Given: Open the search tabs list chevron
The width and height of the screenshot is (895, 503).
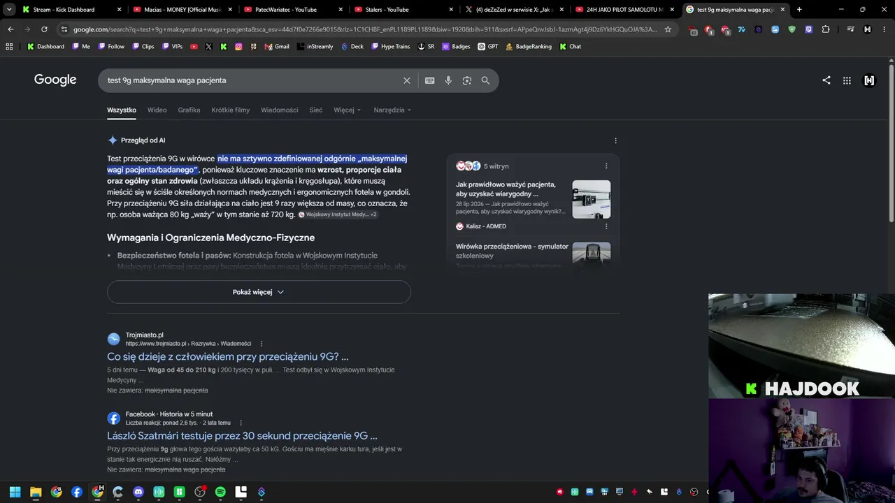Looking at the screenshot, I should pyautogui.click(x=9, y=10).
